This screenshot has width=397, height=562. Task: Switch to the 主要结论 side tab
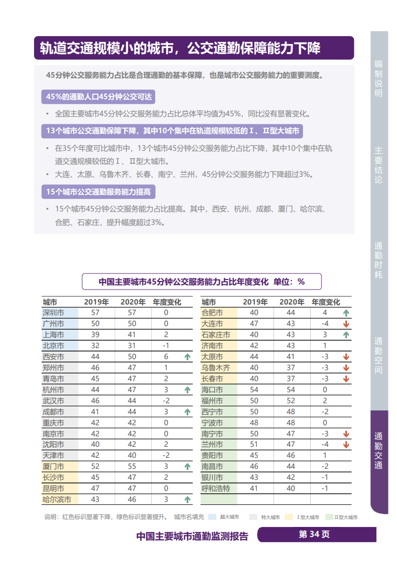pyautogui.click(x=378, y=165)
